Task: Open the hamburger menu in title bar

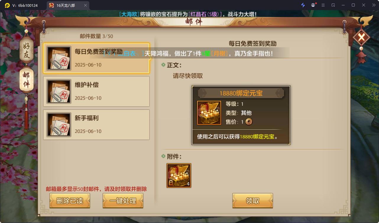Action: [x=323, y=5]
